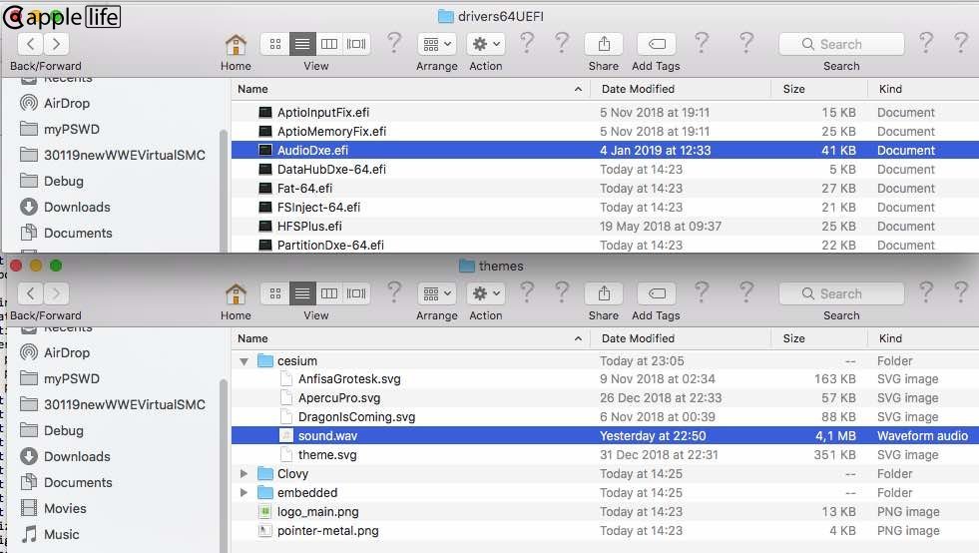Sort by Name column in drivers64UEFI window

[409, 89]
